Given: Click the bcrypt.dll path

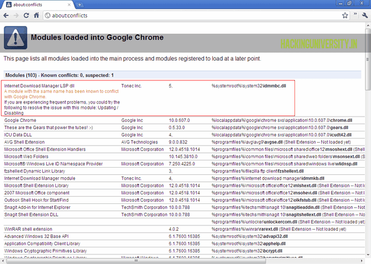Looking at the screenshot, I should tap(247, 251).
